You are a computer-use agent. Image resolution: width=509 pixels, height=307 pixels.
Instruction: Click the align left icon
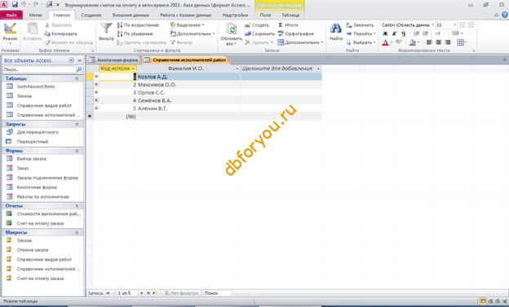coord(429,42)
